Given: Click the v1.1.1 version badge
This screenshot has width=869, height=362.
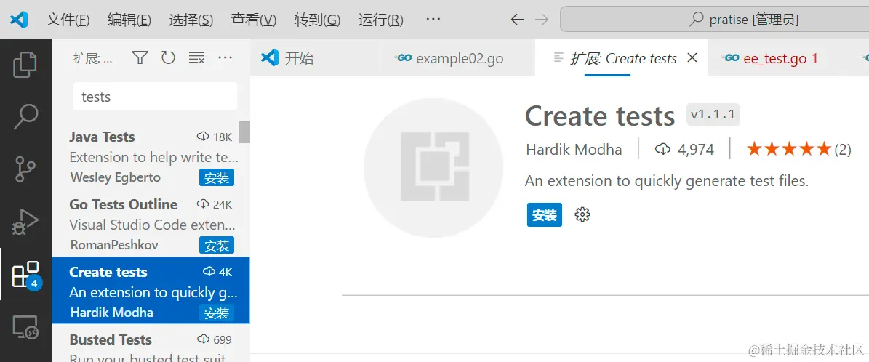Looking at the screenshot, I should pyautogui.click(x=713, y=114).
